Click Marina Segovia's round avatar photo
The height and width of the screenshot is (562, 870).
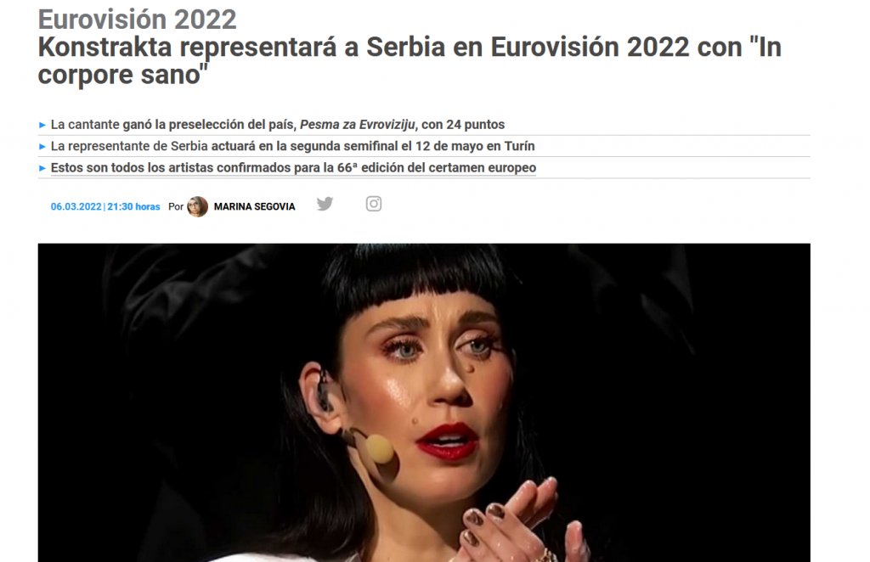(197, 206)
